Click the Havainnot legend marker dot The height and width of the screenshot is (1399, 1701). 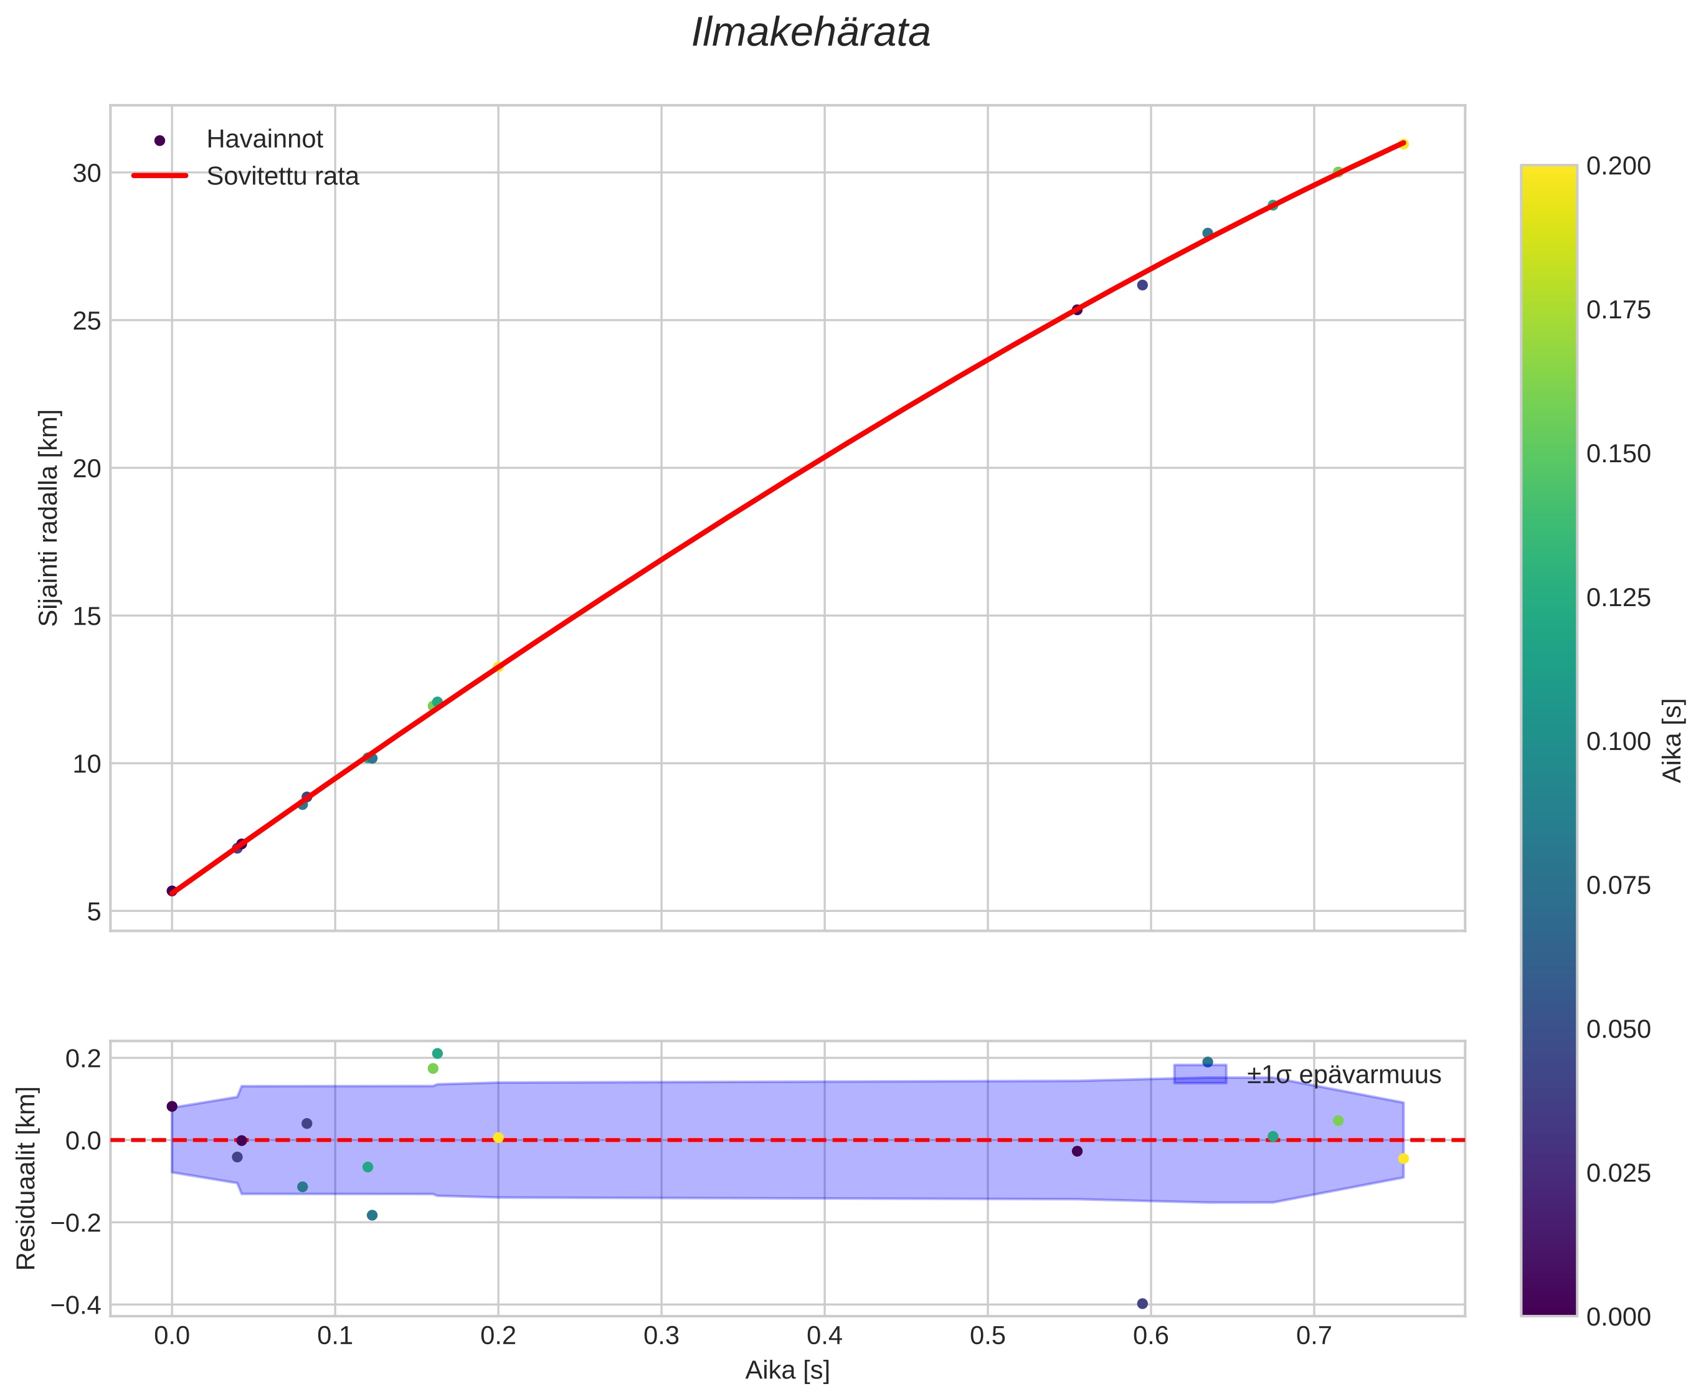pos(159,140)
